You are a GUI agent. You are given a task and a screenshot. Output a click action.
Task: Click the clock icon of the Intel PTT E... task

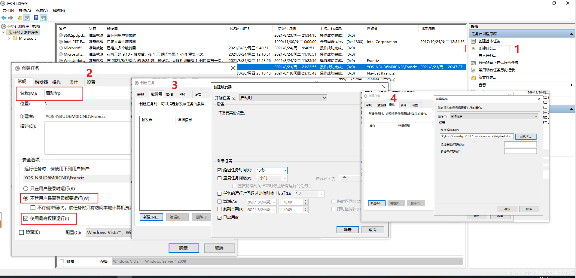point(61,42)
